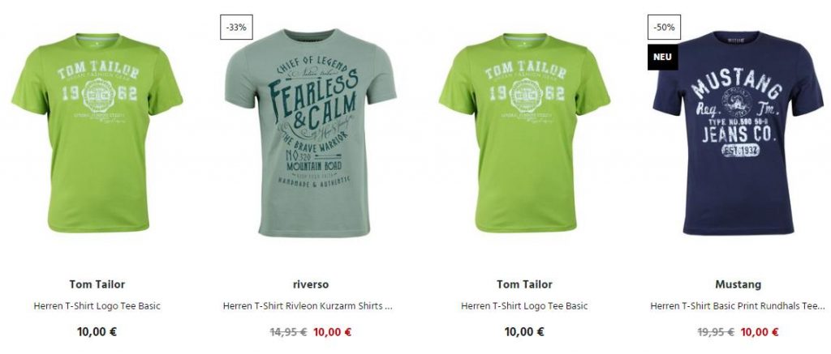Open the Fearless & Calm riverso shirt image
Viewport: 831px width, 354px height.
tap(311, 132)
